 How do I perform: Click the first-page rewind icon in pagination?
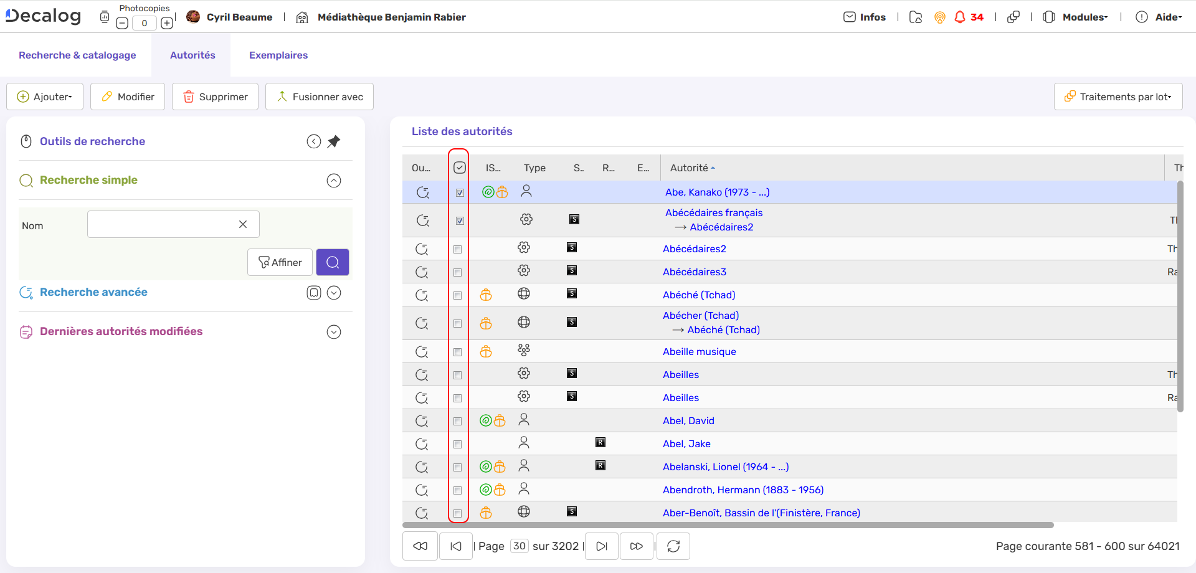420,546
